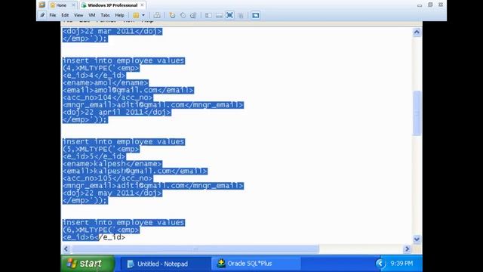This screenshot has width=483, height=272.
Task: Click the line '<doj>22 may 2011</doj>'
Action: click(x=112, y=193)
